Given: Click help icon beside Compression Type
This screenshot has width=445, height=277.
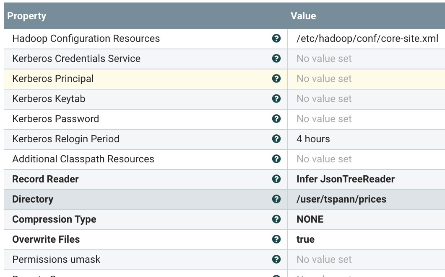Looking at the screenshot, I should coord(276,219).
